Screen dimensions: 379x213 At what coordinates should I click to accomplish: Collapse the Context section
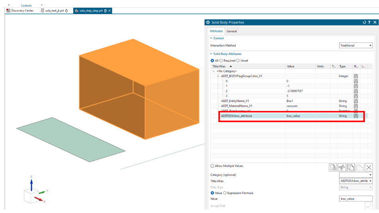pos(211,38)
